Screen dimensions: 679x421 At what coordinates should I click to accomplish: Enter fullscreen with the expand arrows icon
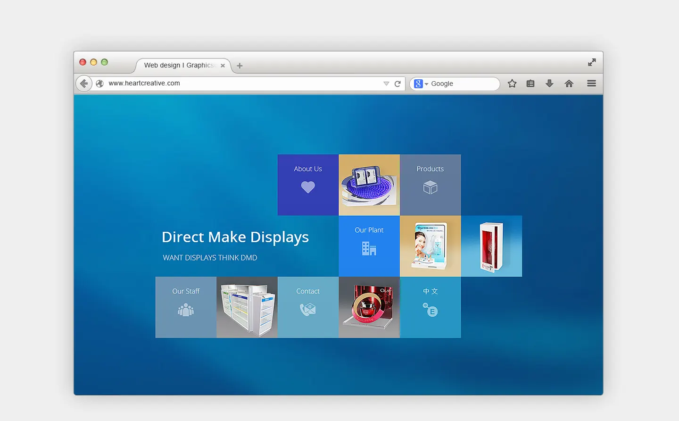(592, 62)
